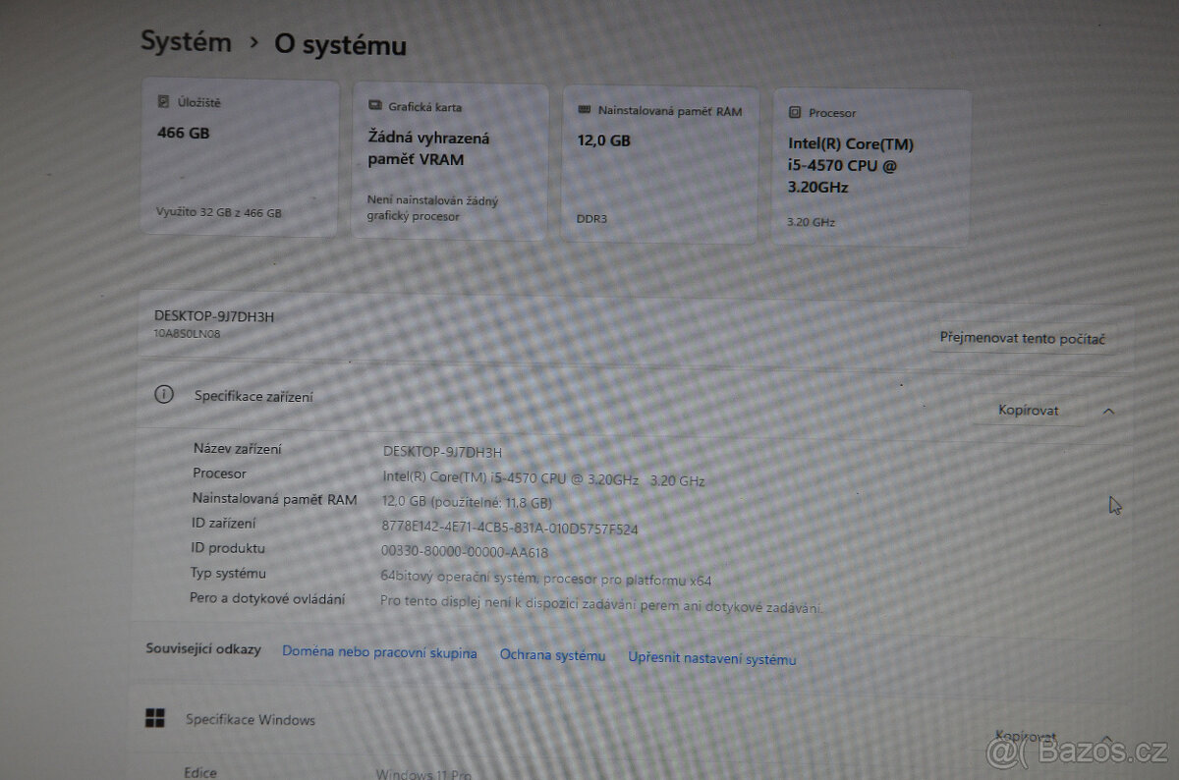This screenshot has height=780, width=1179.
Task: Click the Windows logo beside Specifikace Windows
Action: tap(152, 717)
